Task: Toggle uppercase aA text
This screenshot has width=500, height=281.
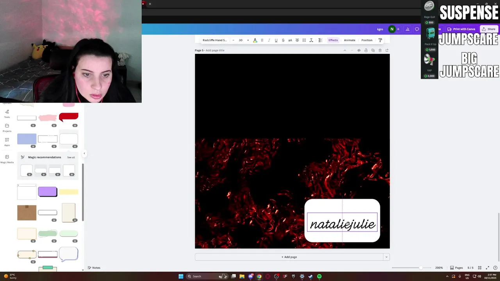Action: (290, 40)
